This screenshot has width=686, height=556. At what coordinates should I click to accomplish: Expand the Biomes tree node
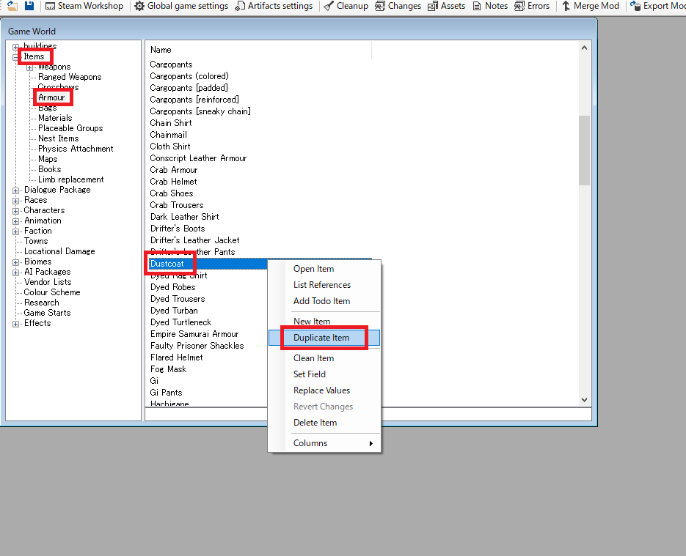[15, 262]
